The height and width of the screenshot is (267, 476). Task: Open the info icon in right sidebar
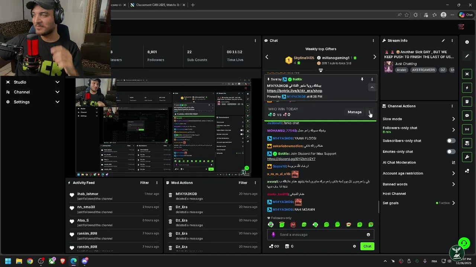coord(467,42)
